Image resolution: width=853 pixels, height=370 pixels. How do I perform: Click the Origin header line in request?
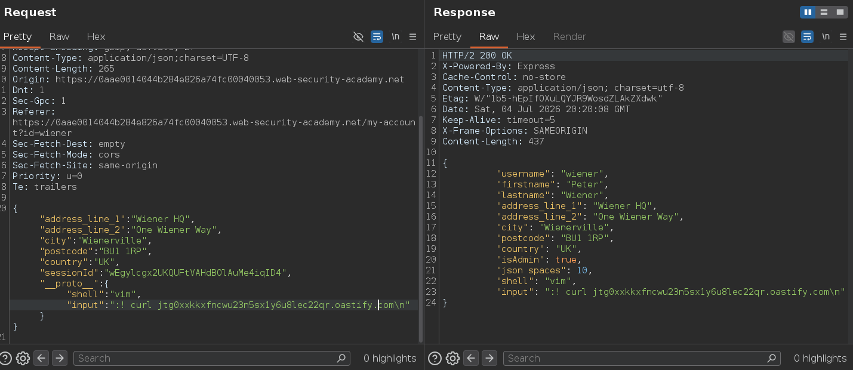tap(208, 79)
